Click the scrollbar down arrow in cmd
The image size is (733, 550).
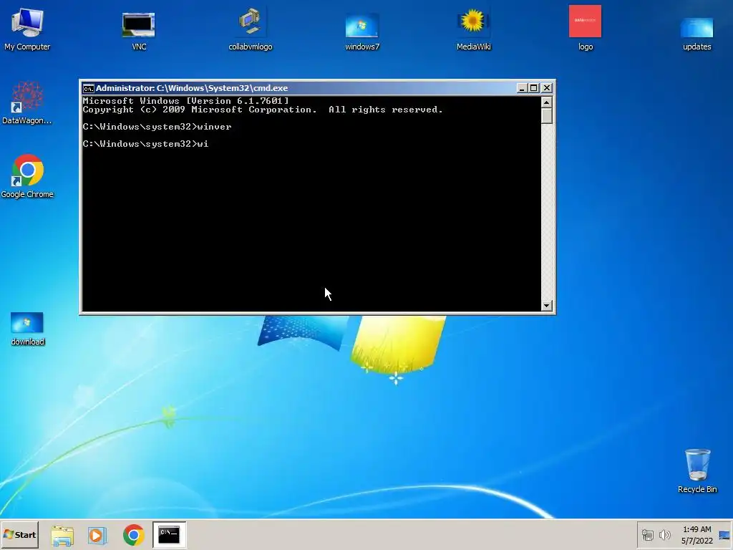546,305
